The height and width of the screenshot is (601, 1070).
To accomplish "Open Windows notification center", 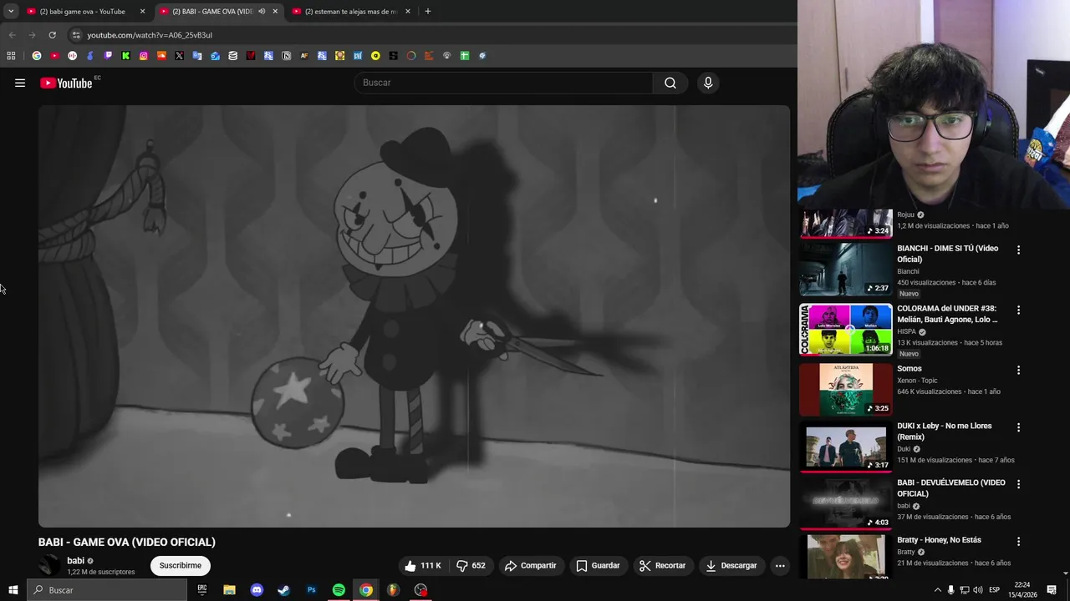I will (x=1052, y=590).
